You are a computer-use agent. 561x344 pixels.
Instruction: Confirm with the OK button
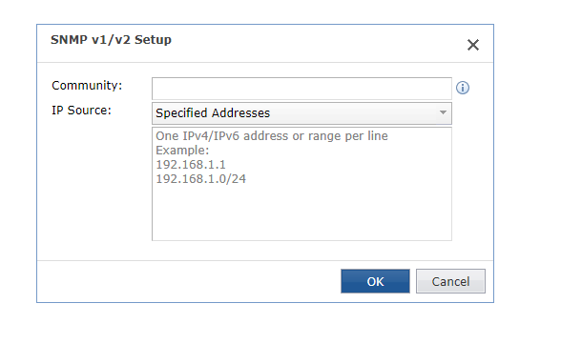pyautogui.click(x=375, y=281)
